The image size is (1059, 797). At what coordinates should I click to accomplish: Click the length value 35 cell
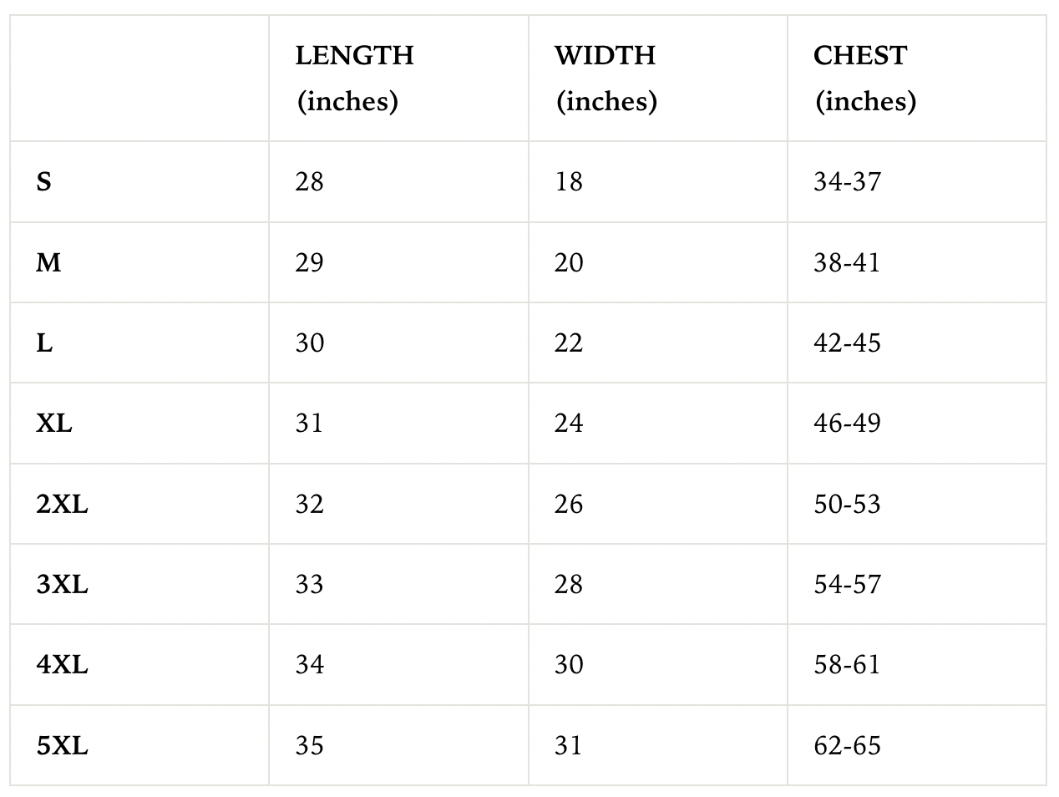coord(398,745)
